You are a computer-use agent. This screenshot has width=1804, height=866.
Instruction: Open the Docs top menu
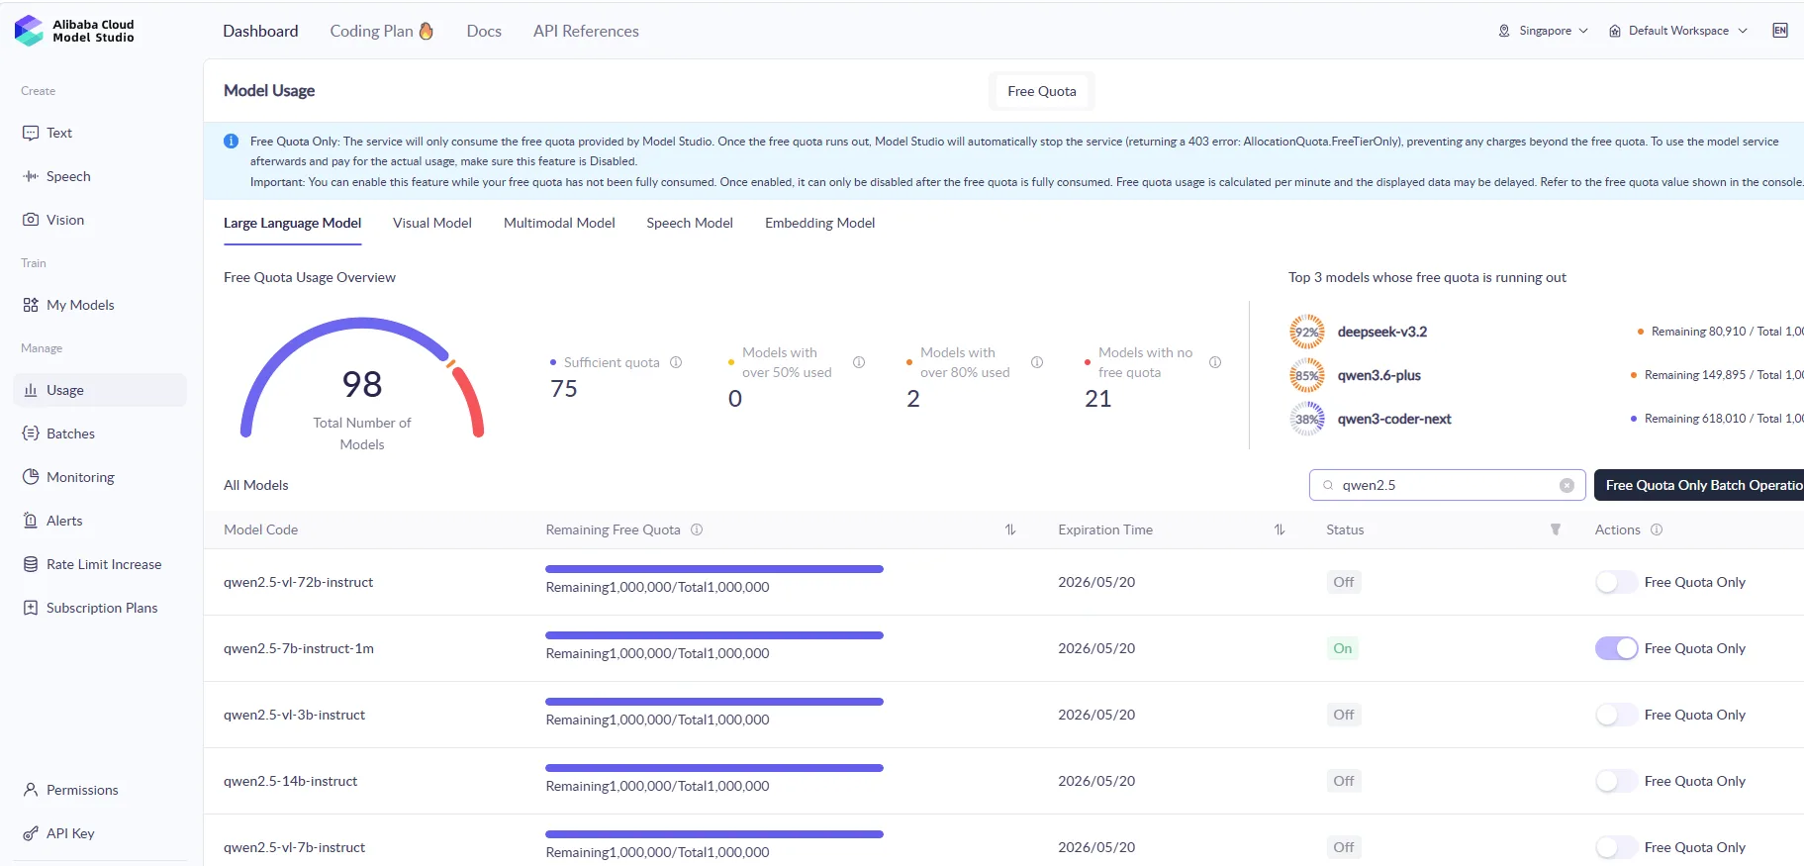point(484,31)
